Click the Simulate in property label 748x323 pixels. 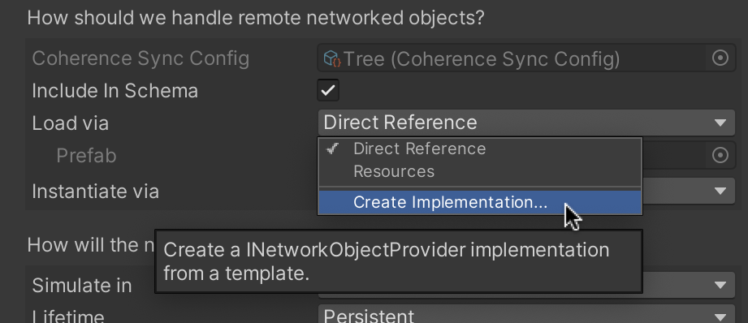point(81,286)
